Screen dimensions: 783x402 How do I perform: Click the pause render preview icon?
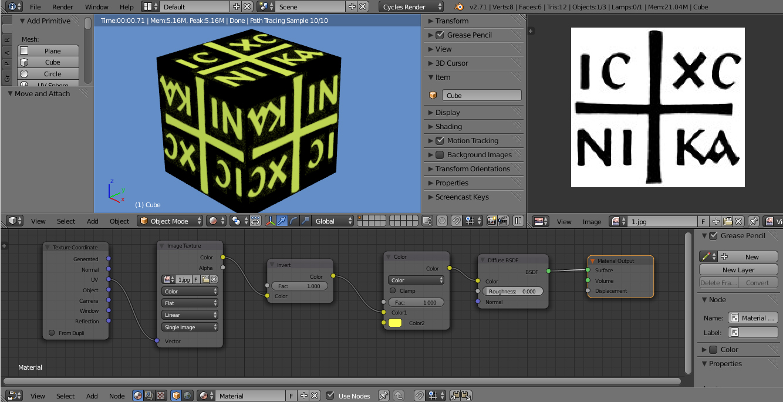pyautogui.click(x=518, y=221)
